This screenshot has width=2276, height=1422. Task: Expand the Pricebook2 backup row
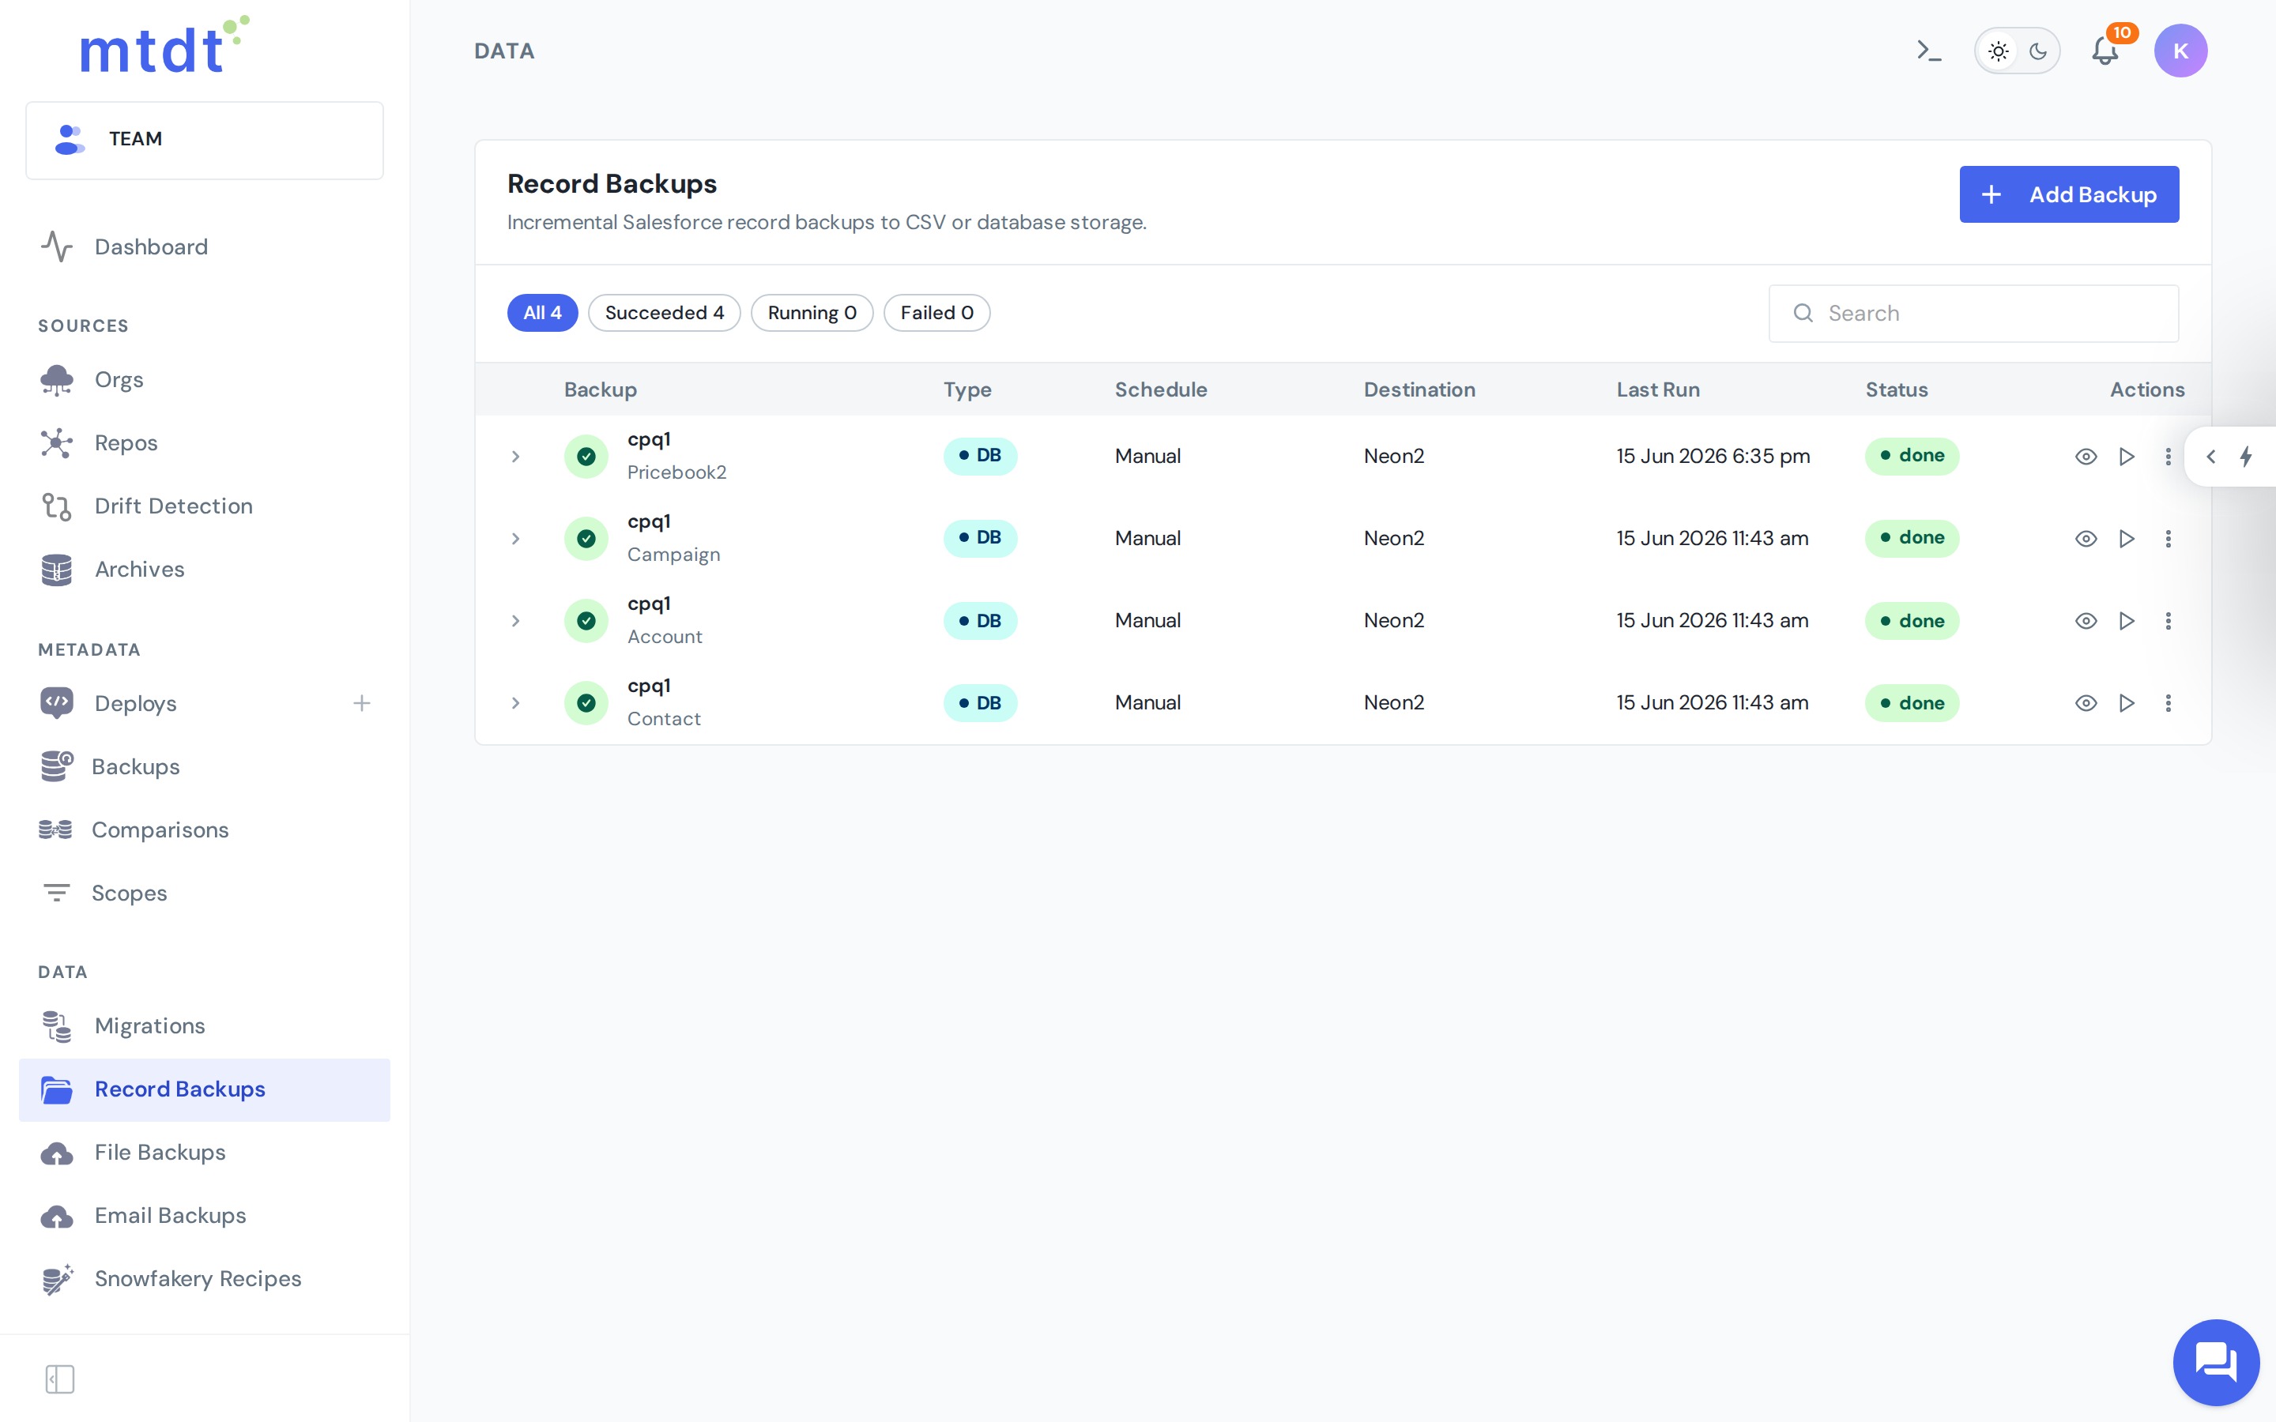click(515, 456)
